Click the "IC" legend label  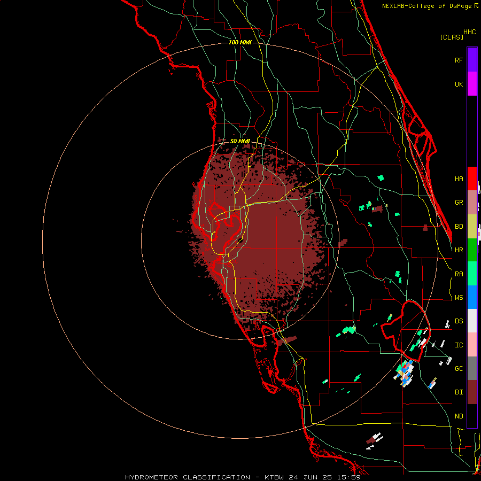pos(459,345)
